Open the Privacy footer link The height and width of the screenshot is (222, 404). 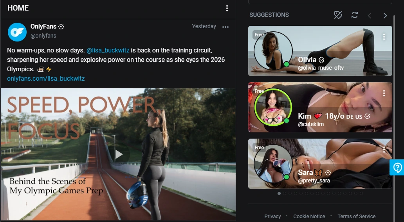tap(272, 216)
